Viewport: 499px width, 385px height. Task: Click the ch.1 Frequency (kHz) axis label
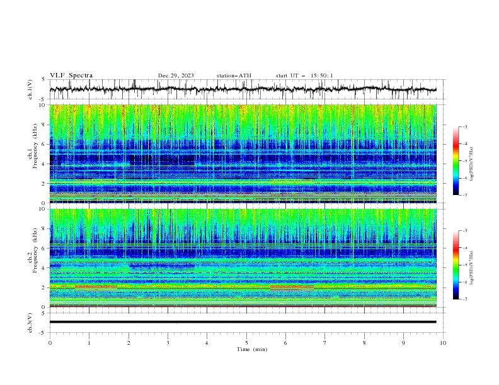(33, 147)
